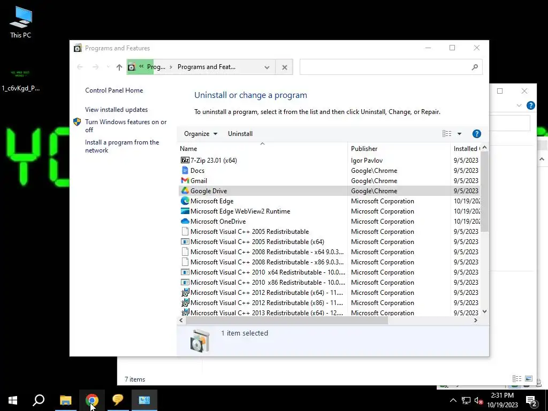
Task: Open the notification center icon
Action: click(x=531, y=401)
